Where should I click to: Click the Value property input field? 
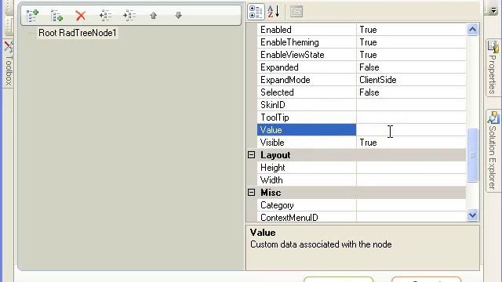tap(411, 130)
